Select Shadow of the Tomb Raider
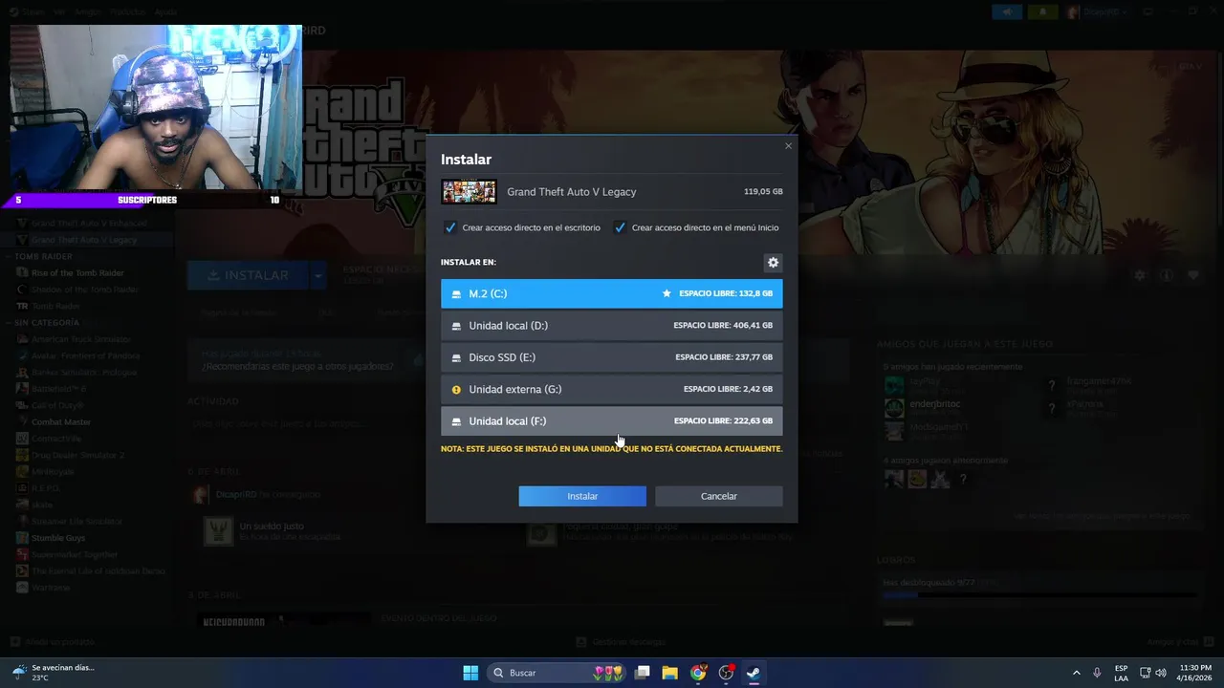This screenshot has height=688, width=1224. coord(84,290)
